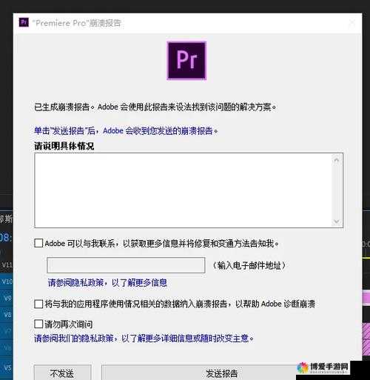Click the description box scroll up arrow
370x380 pixels.
point(337,160)
